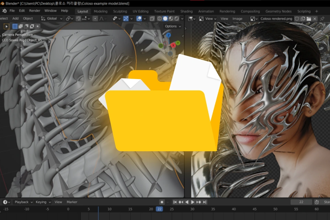Click the green Y axis gizmo
Viewport: 330px width, 220px height.
pos(178,43)
